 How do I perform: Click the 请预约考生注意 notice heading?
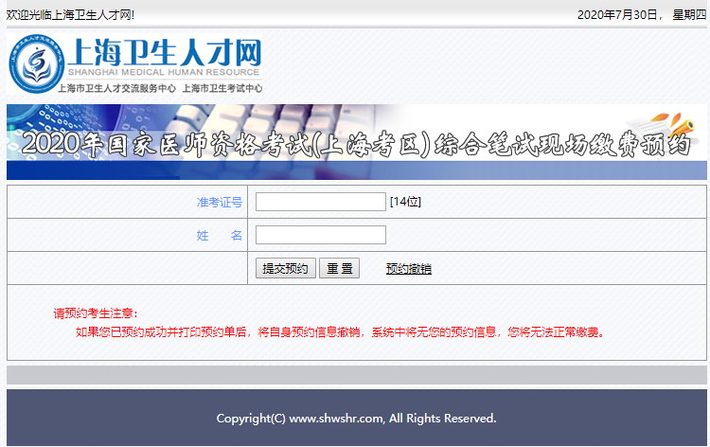coord(96,313)
